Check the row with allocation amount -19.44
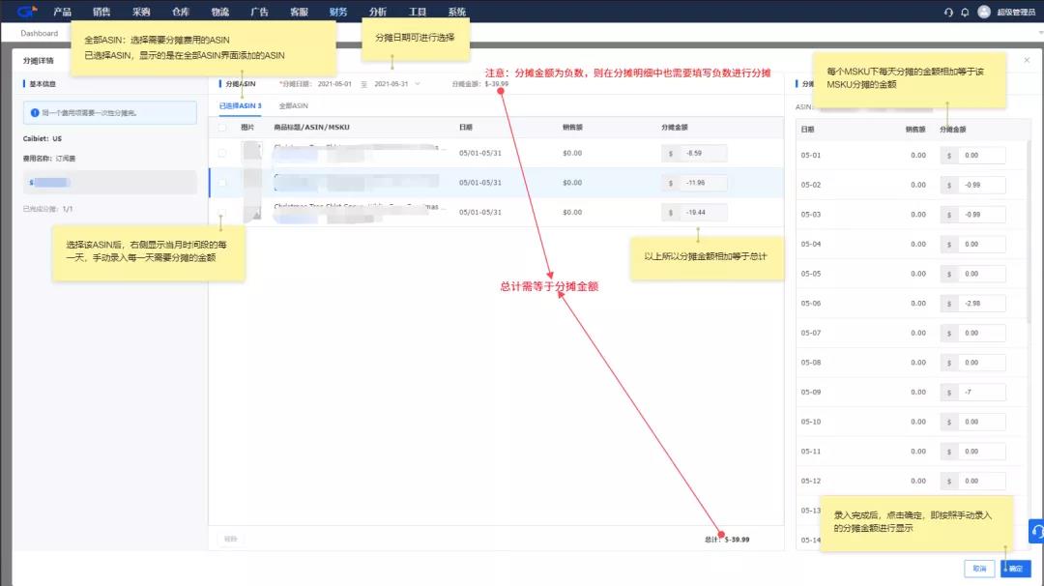 coord(222,213)
